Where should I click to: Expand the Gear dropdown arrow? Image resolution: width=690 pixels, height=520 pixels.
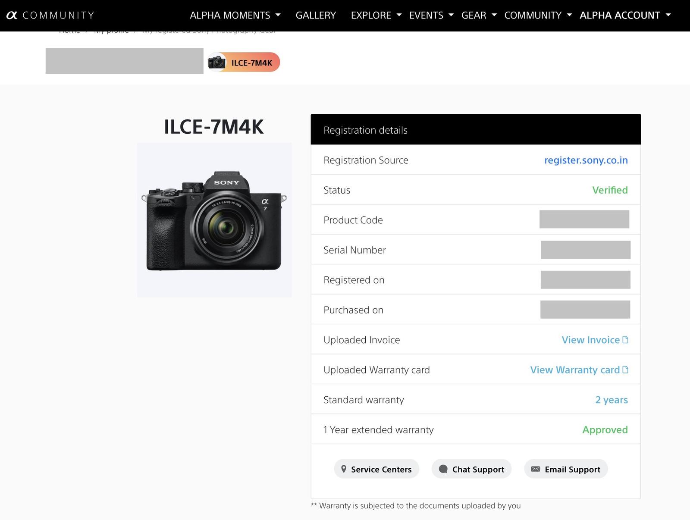coord(494,15)
